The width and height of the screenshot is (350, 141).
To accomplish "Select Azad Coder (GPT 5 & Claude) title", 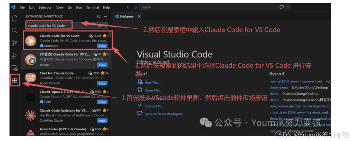I will 63,129.
